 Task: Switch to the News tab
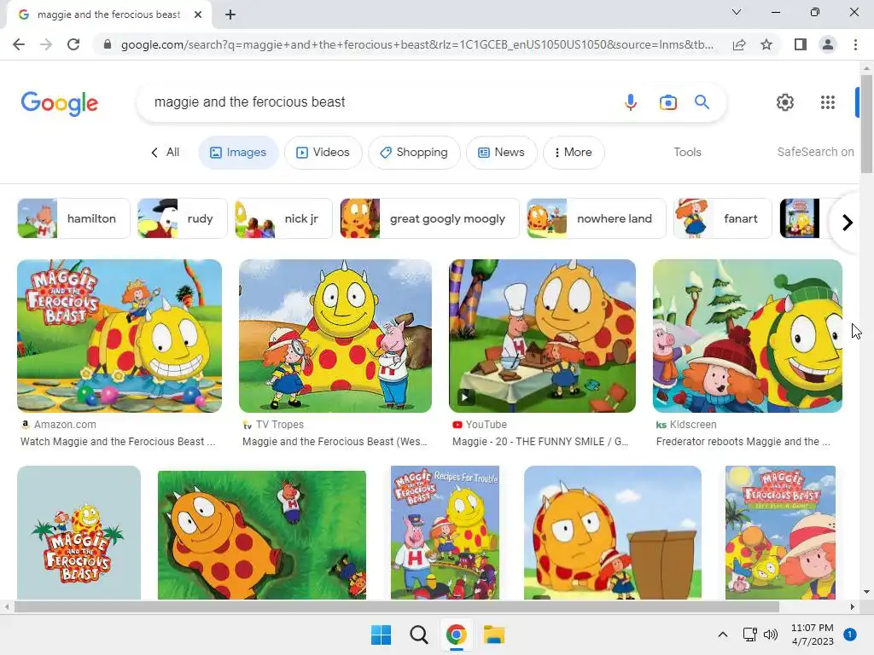[502, 152]
